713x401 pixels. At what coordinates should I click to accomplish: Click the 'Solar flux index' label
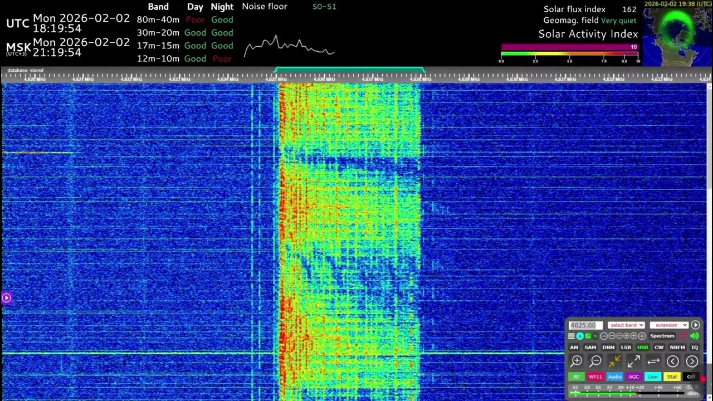click(x=574, y=9)
